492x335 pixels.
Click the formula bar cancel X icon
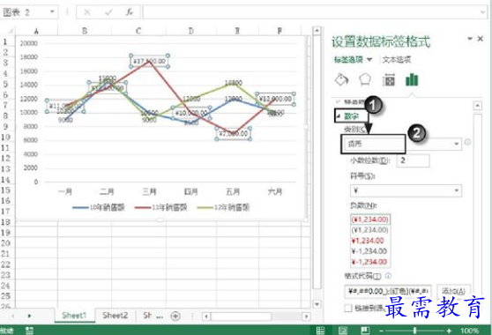[87, 12]
